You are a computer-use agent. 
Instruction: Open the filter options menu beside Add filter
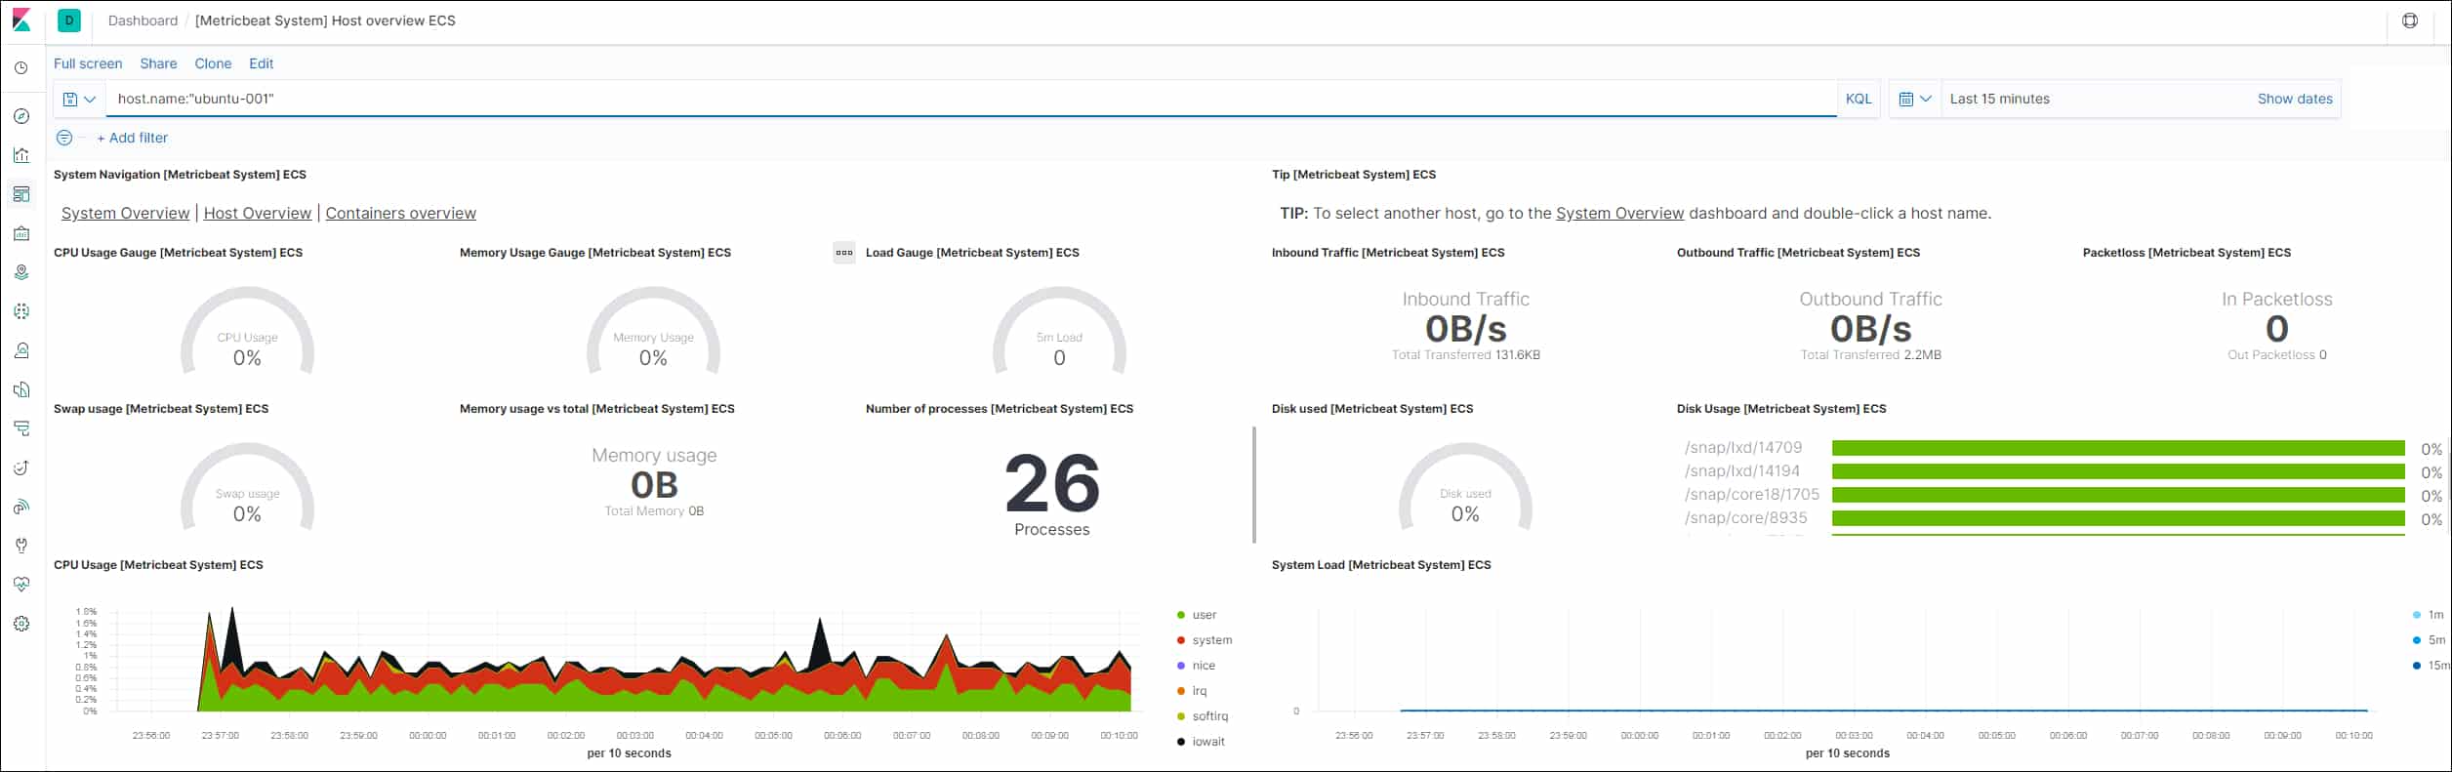click(x=64, y=138)
